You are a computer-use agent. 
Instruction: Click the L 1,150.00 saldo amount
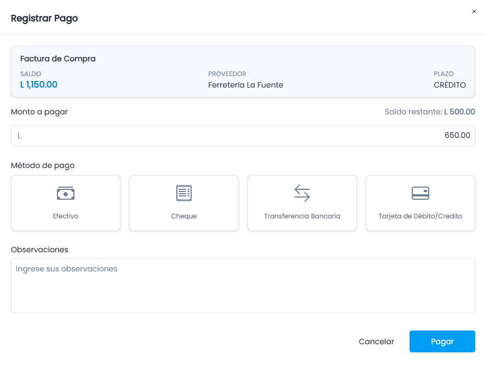(39, 84)
